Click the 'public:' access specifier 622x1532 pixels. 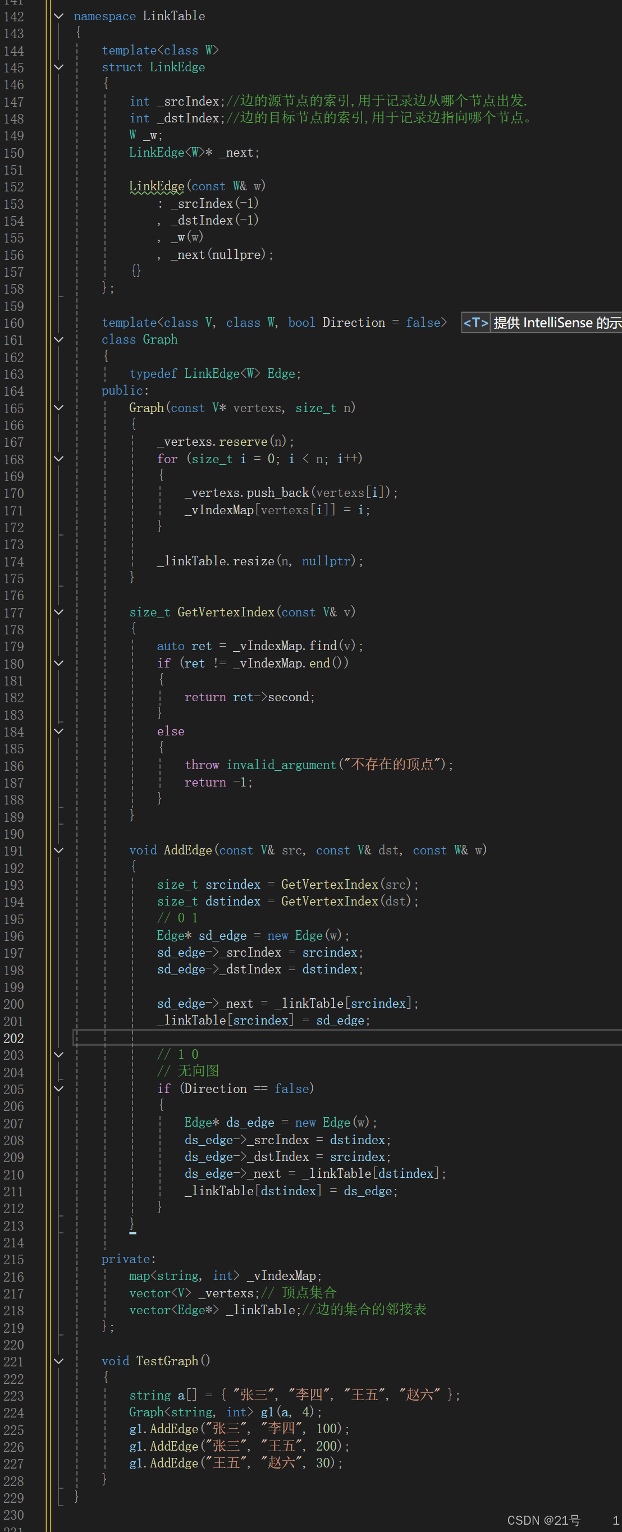click(x=126, y=391)
